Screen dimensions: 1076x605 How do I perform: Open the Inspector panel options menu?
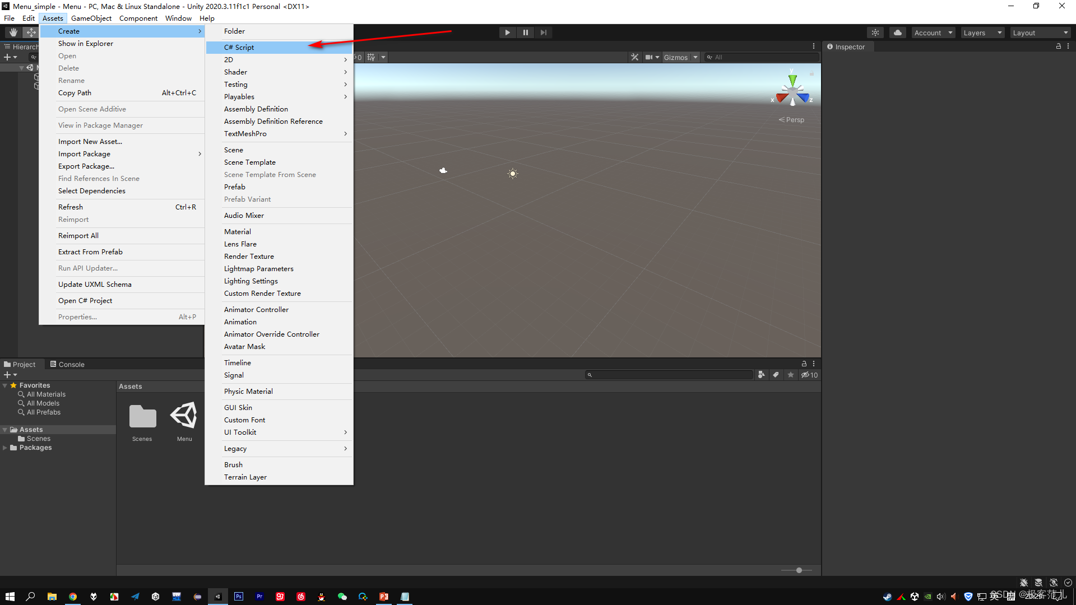pyautogui.click(x=1068, y=46)
